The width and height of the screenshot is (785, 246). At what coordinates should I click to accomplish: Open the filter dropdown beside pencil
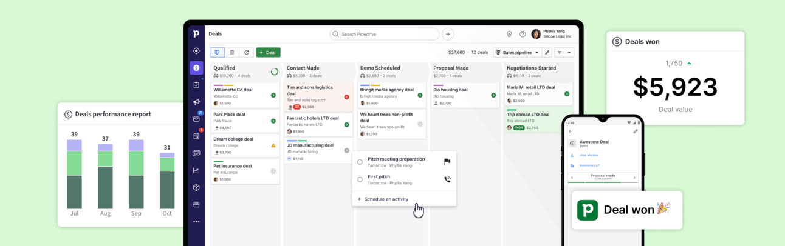coord(564,52)
